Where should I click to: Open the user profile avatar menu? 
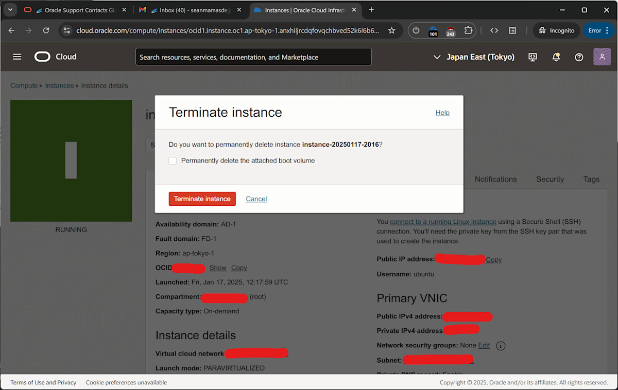tap(602, 57)
